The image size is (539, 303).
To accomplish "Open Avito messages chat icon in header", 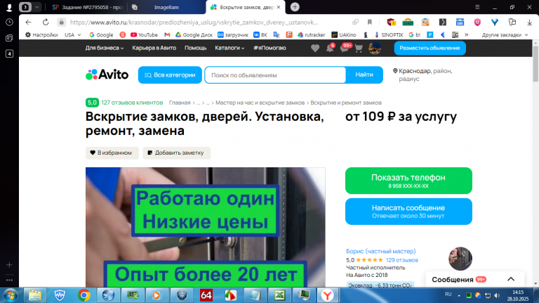I will (345, 49).
